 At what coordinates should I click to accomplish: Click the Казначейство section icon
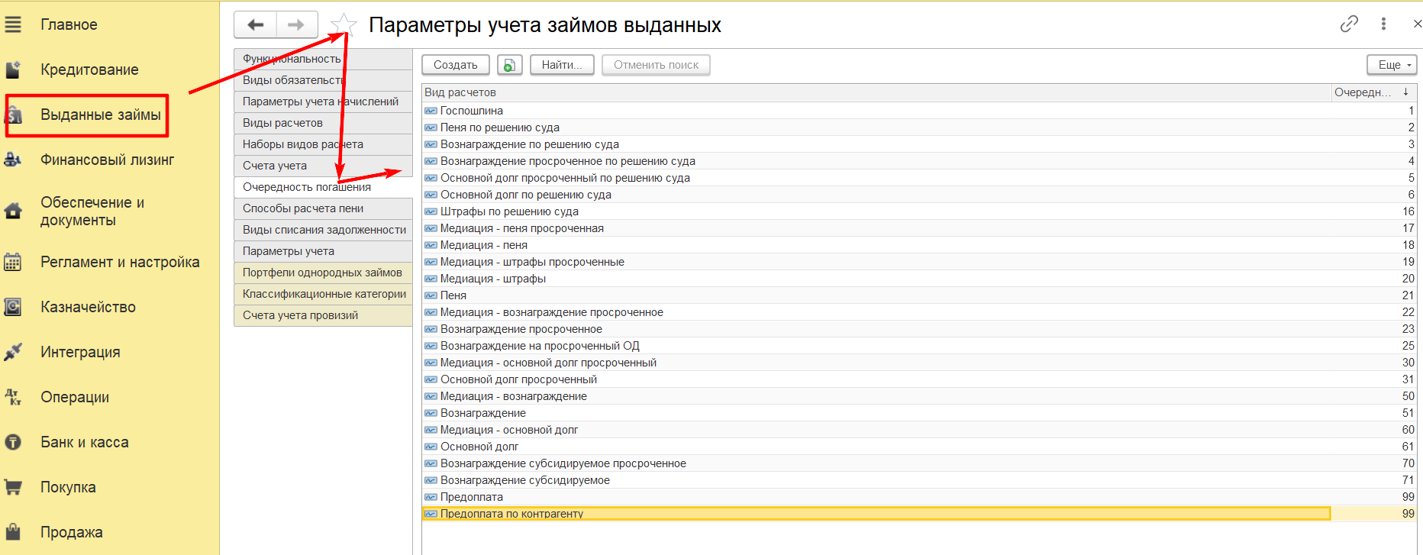pos(13,307)
